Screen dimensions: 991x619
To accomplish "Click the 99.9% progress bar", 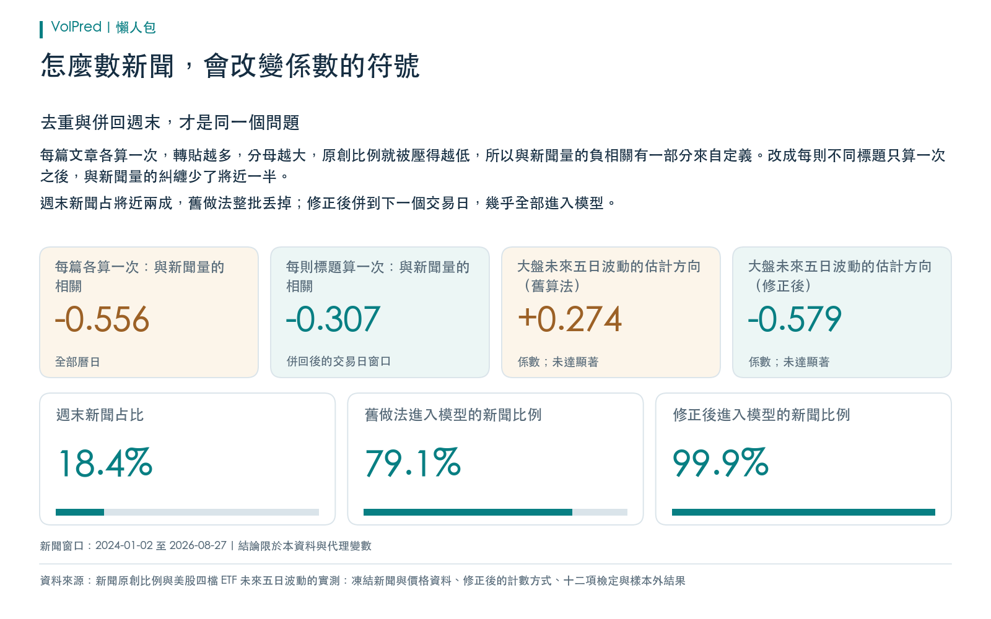I will tap(803, 512).
